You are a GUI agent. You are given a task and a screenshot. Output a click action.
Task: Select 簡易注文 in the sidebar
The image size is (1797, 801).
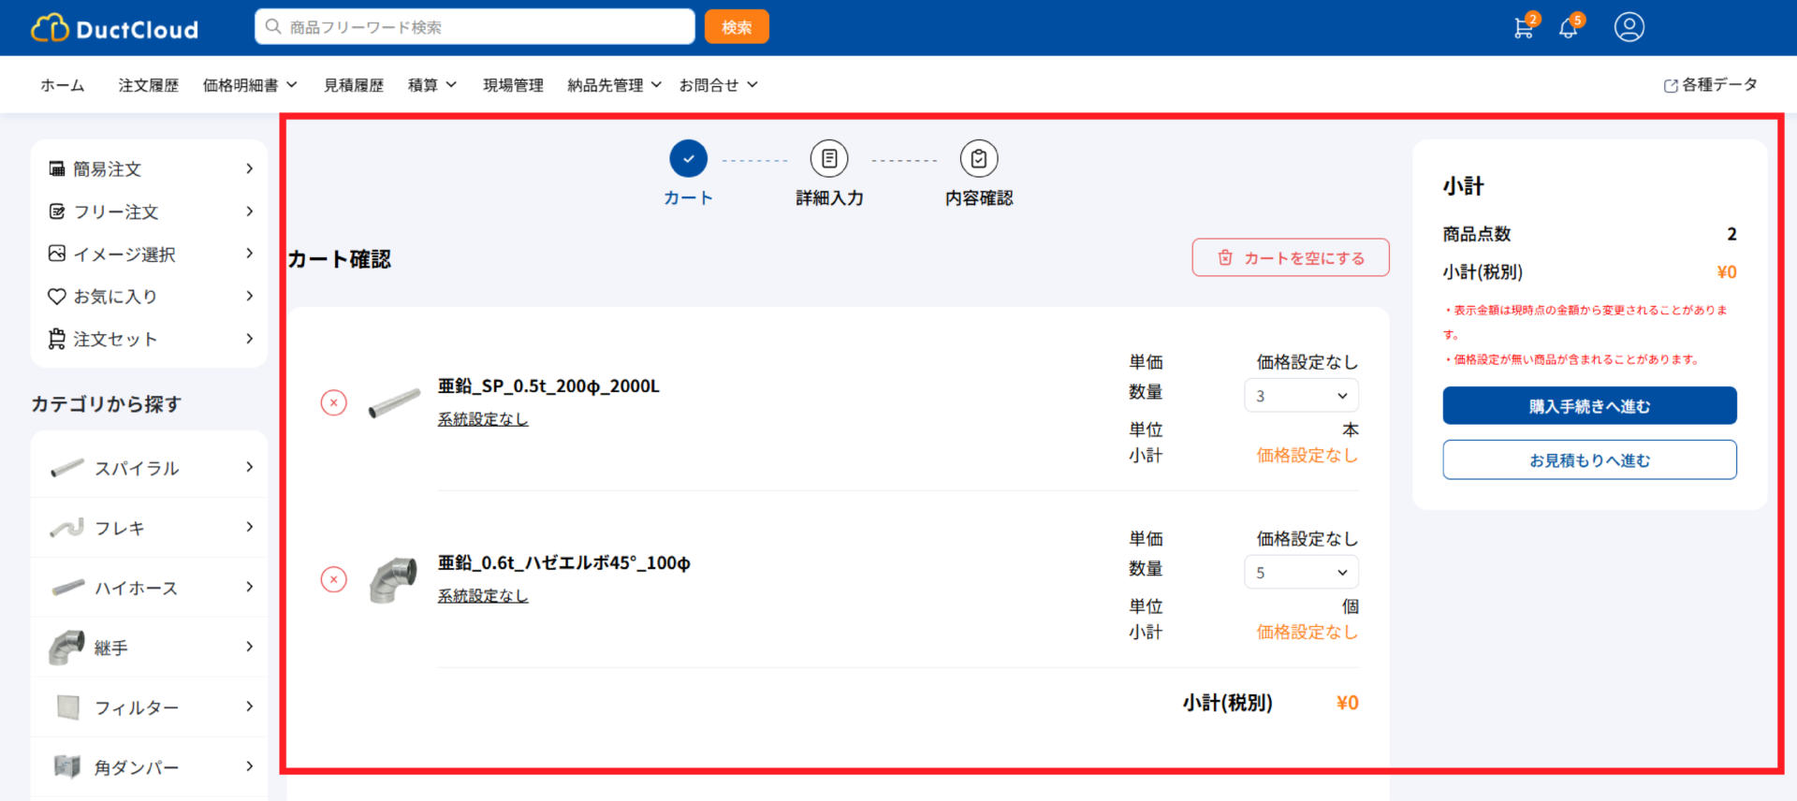pos(150,169)
